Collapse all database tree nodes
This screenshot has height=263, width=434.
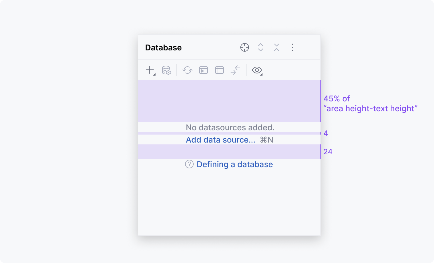tap(277, 47)
